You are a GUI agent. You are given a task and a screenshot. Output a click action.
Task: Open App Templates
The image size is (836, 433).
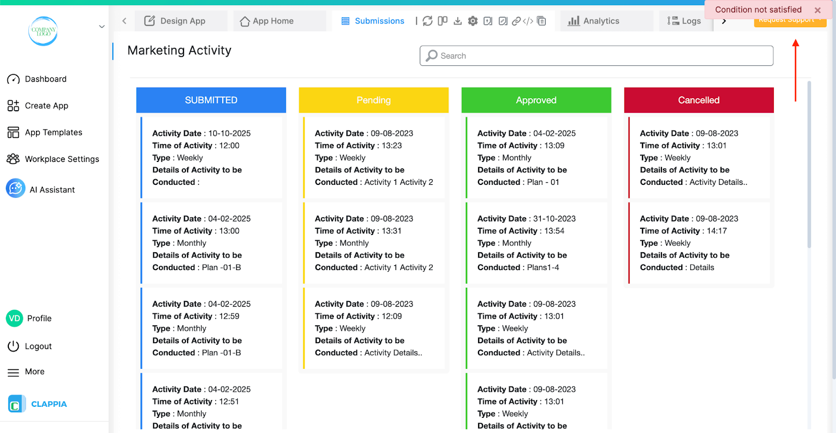click(x=45, y=132)
